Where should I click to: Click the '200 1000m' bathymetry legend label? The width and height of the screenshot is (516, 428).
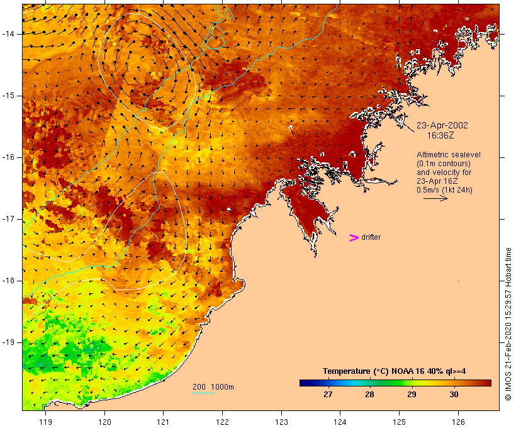pyautogui.click(x=213, y=387)
